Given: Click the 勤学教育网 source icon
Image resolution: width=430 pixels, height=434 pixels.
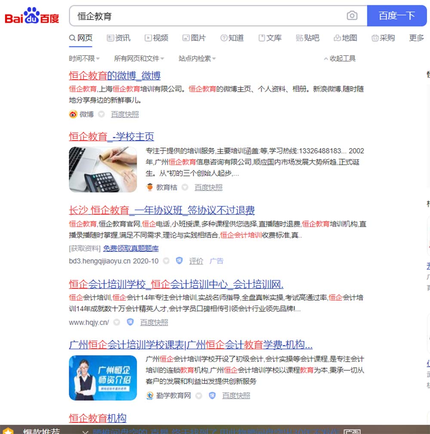Looking at the screenshot, I should pos(150,396).
